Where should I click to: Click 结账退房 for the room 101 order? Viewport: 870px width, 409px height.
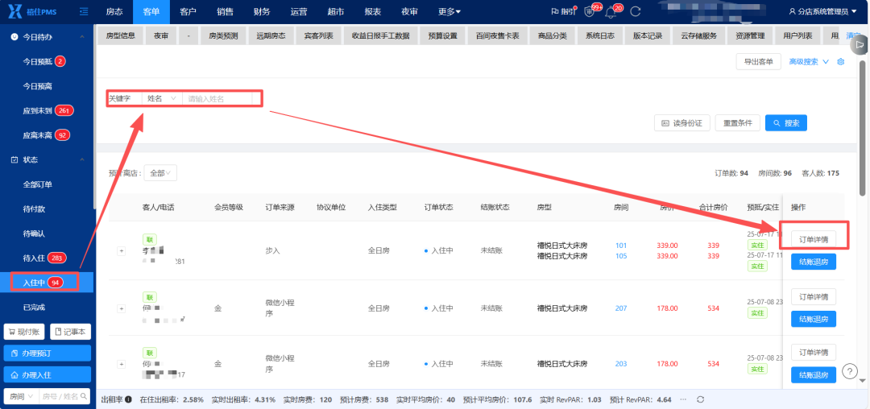tap(814, 262)
